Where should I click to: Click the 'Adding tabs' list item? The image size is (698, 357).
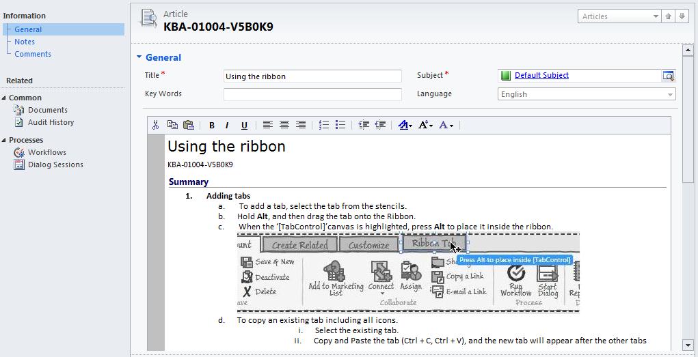click(228, 196)
